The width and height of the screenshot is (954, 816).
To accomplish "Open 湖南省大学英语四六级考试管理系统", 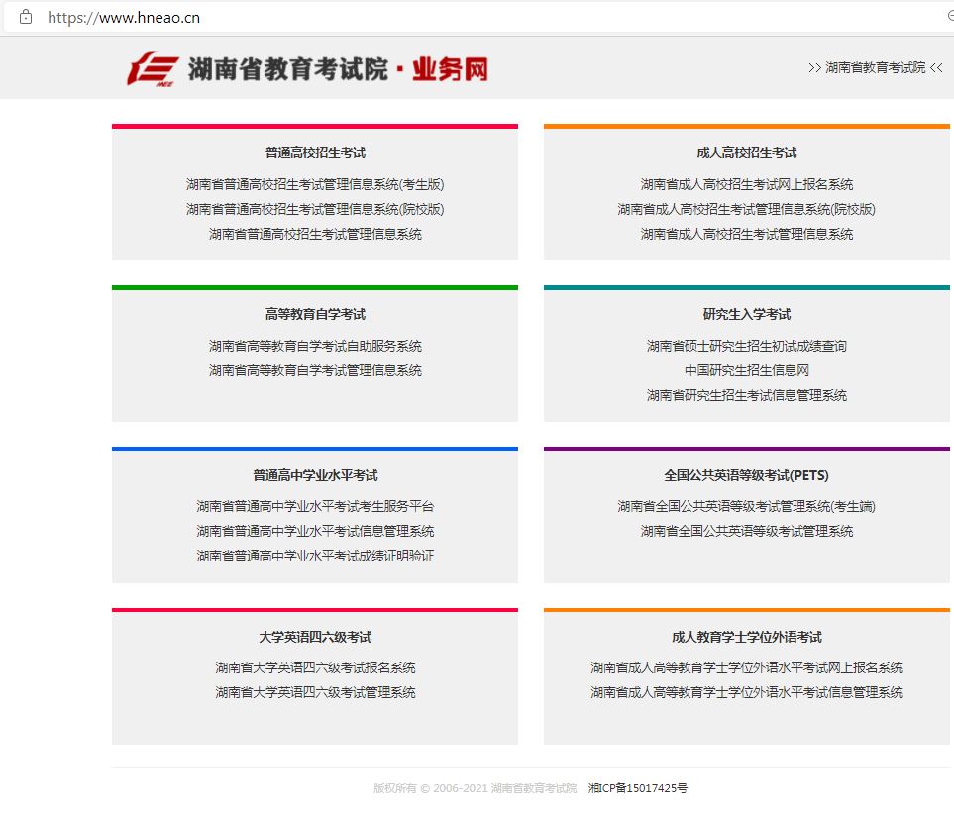I will point(315,692).
